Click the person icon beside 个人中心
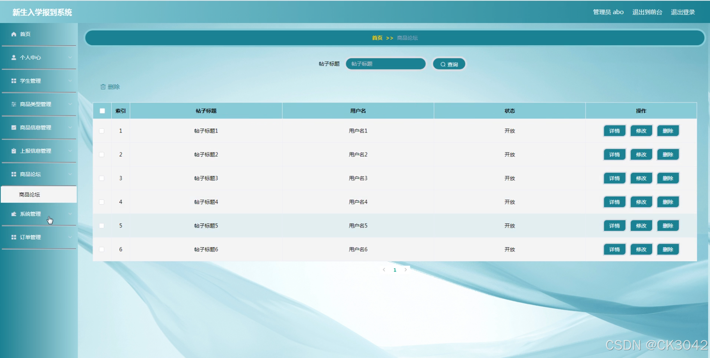Viewport: 710px width, 358px height. point(14,58)
